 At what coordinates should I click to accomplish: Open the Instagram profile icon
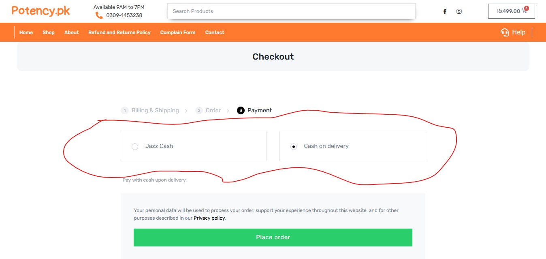click(459, 11)
